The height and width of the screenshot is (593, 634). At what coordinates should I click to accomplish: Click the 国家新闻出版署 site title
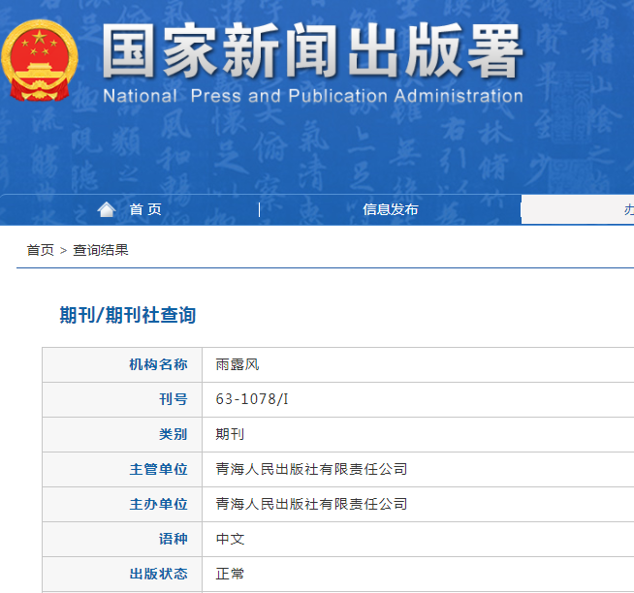pyautogui.click(x=312, y=50)
